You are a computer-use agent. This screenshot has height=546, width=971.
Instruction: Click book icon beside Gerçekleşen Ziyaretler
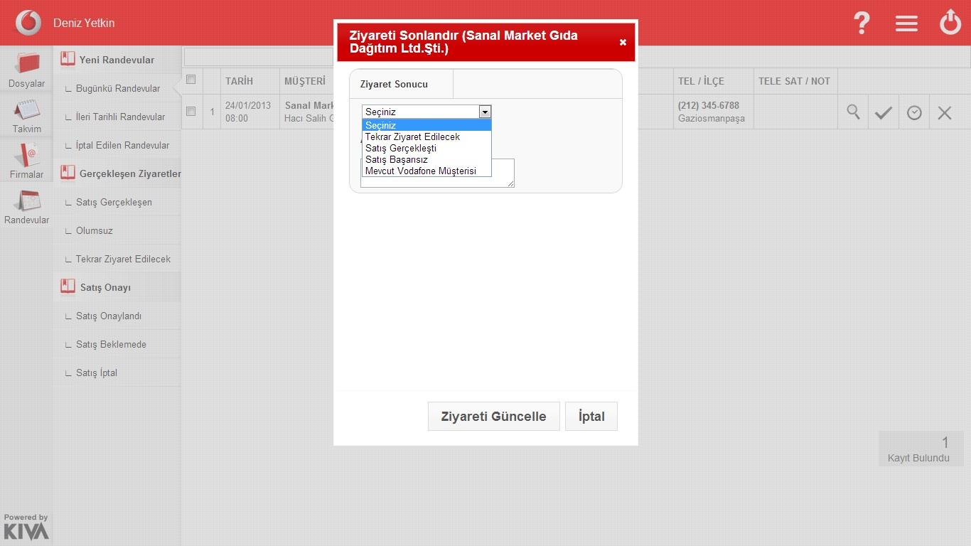coord(68,173)
